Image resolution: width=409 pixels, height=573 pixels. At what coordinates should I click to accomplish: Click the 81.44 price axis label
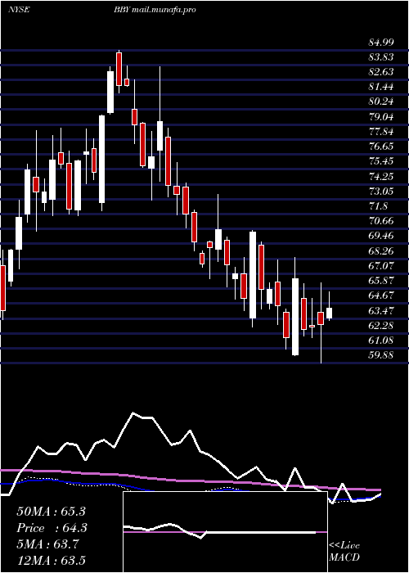381,87
